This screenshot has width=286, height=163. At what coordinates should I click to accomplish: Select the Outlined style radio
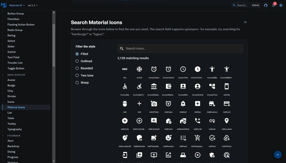click(77, 61)
